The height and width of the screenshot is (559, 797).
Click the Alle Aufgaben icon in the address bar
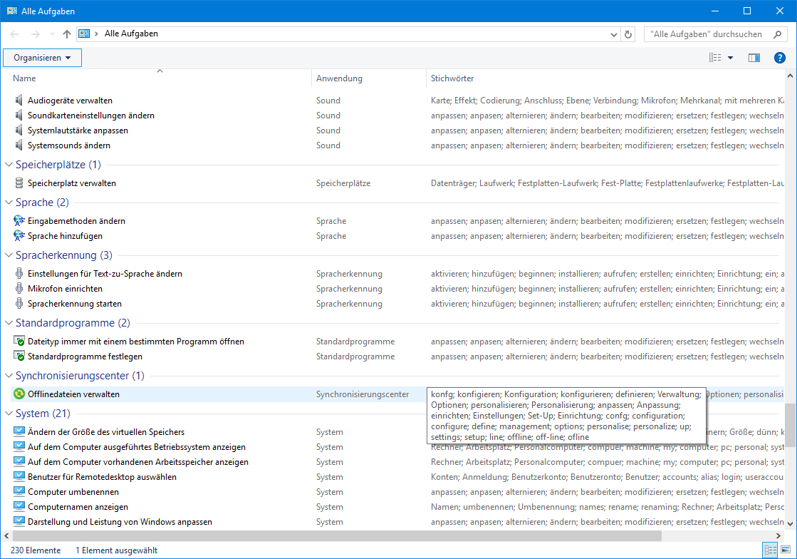click(x=84, y=34)
